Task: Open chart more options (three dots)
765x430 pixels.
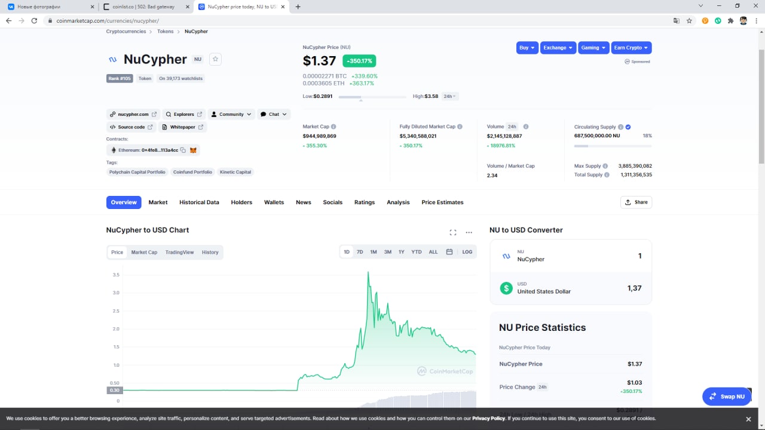Action: pyautogui.click(x=469, y=232)
